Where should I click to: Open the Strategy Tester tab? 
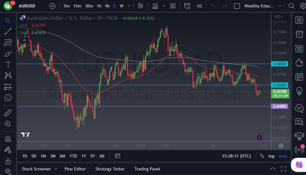pos(110,169)
